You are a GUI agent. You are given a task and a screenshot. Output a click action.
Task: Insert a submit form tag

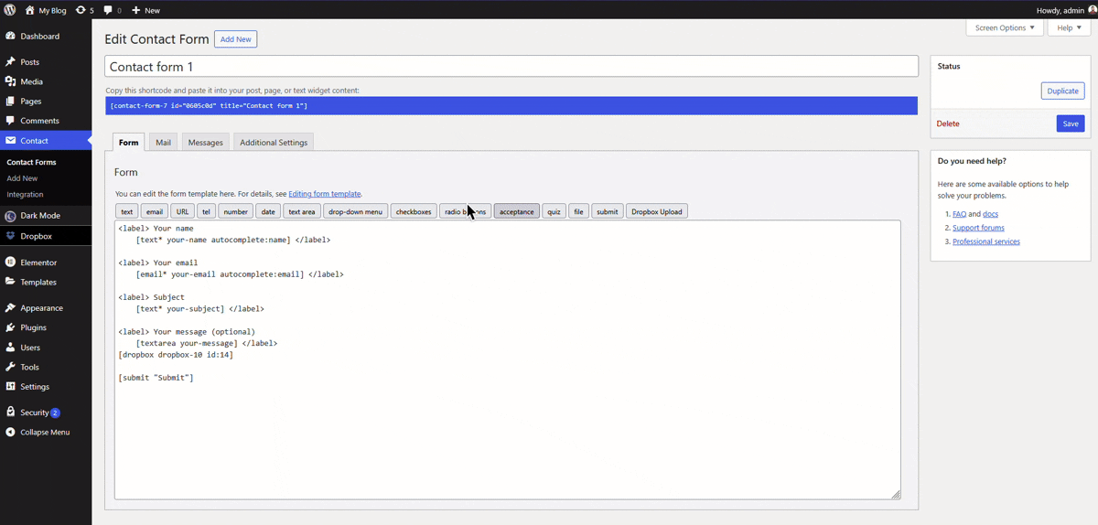608,211
